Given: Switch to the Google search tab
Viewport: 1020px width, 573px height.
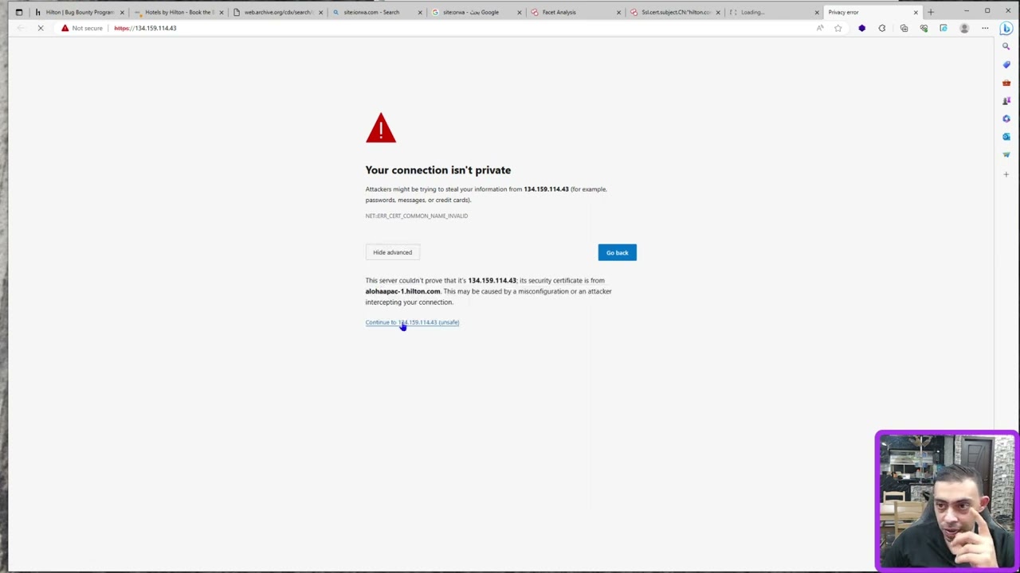Looking at the screenshot, I should click(477, 12).
